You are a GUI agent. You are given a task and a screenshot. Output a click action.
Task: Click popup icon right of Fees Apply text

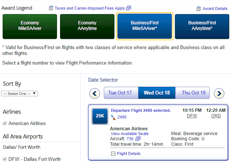[128, 8]
